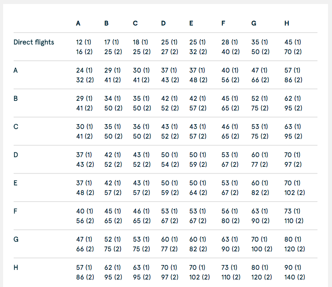This screenshot has height=287, width=332.
Task: Click the 24 (1) value in row A
Action: tap(84, 70)
